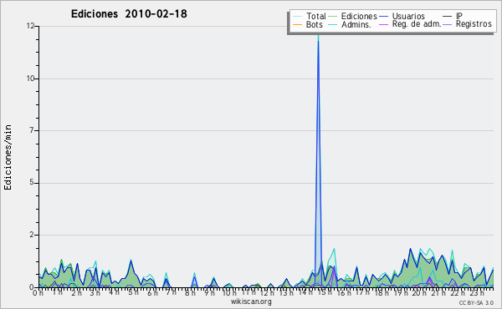The width and height of the screenshot is (502, 309).
Task: Click the y-axis value 10
Action: click(30, 79)
